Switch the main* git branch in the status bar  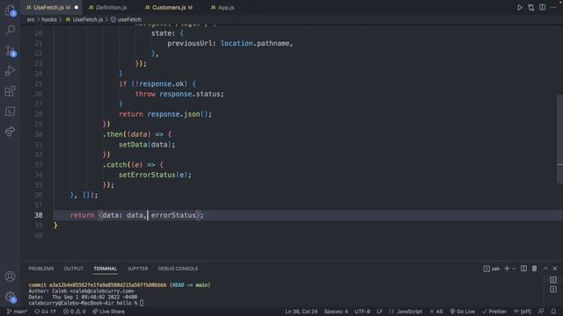tap(17, 312)
